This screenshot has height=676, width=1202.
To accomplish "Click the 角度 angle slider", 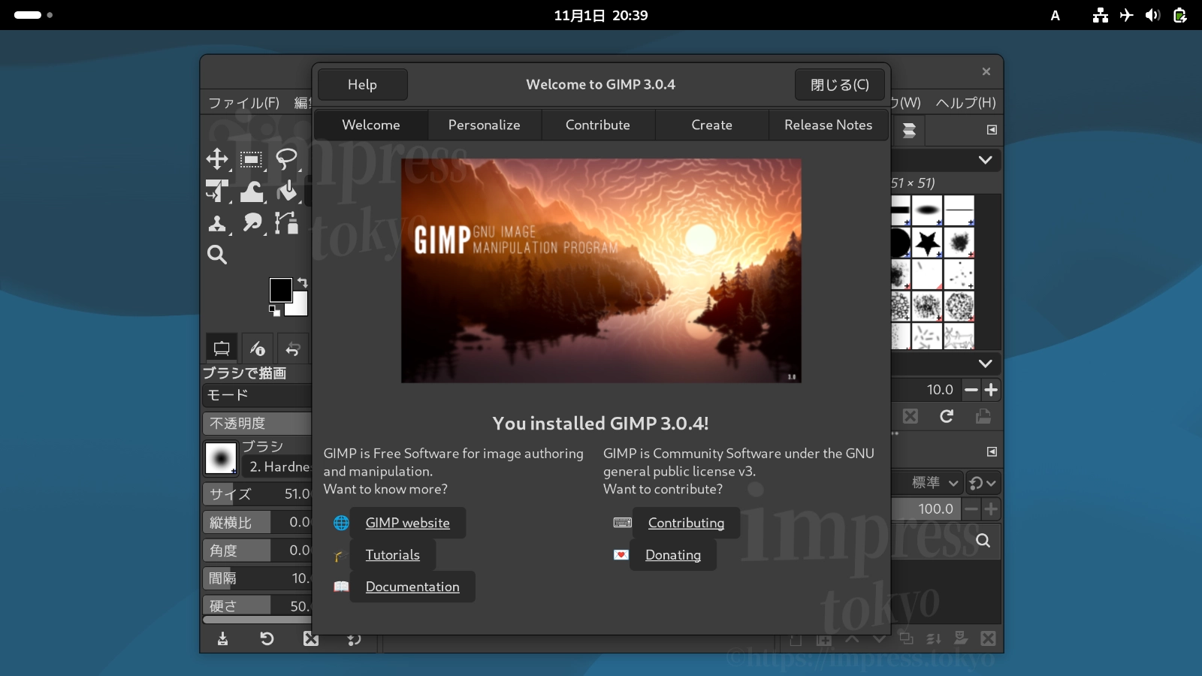I will click(x=257, y=551).
